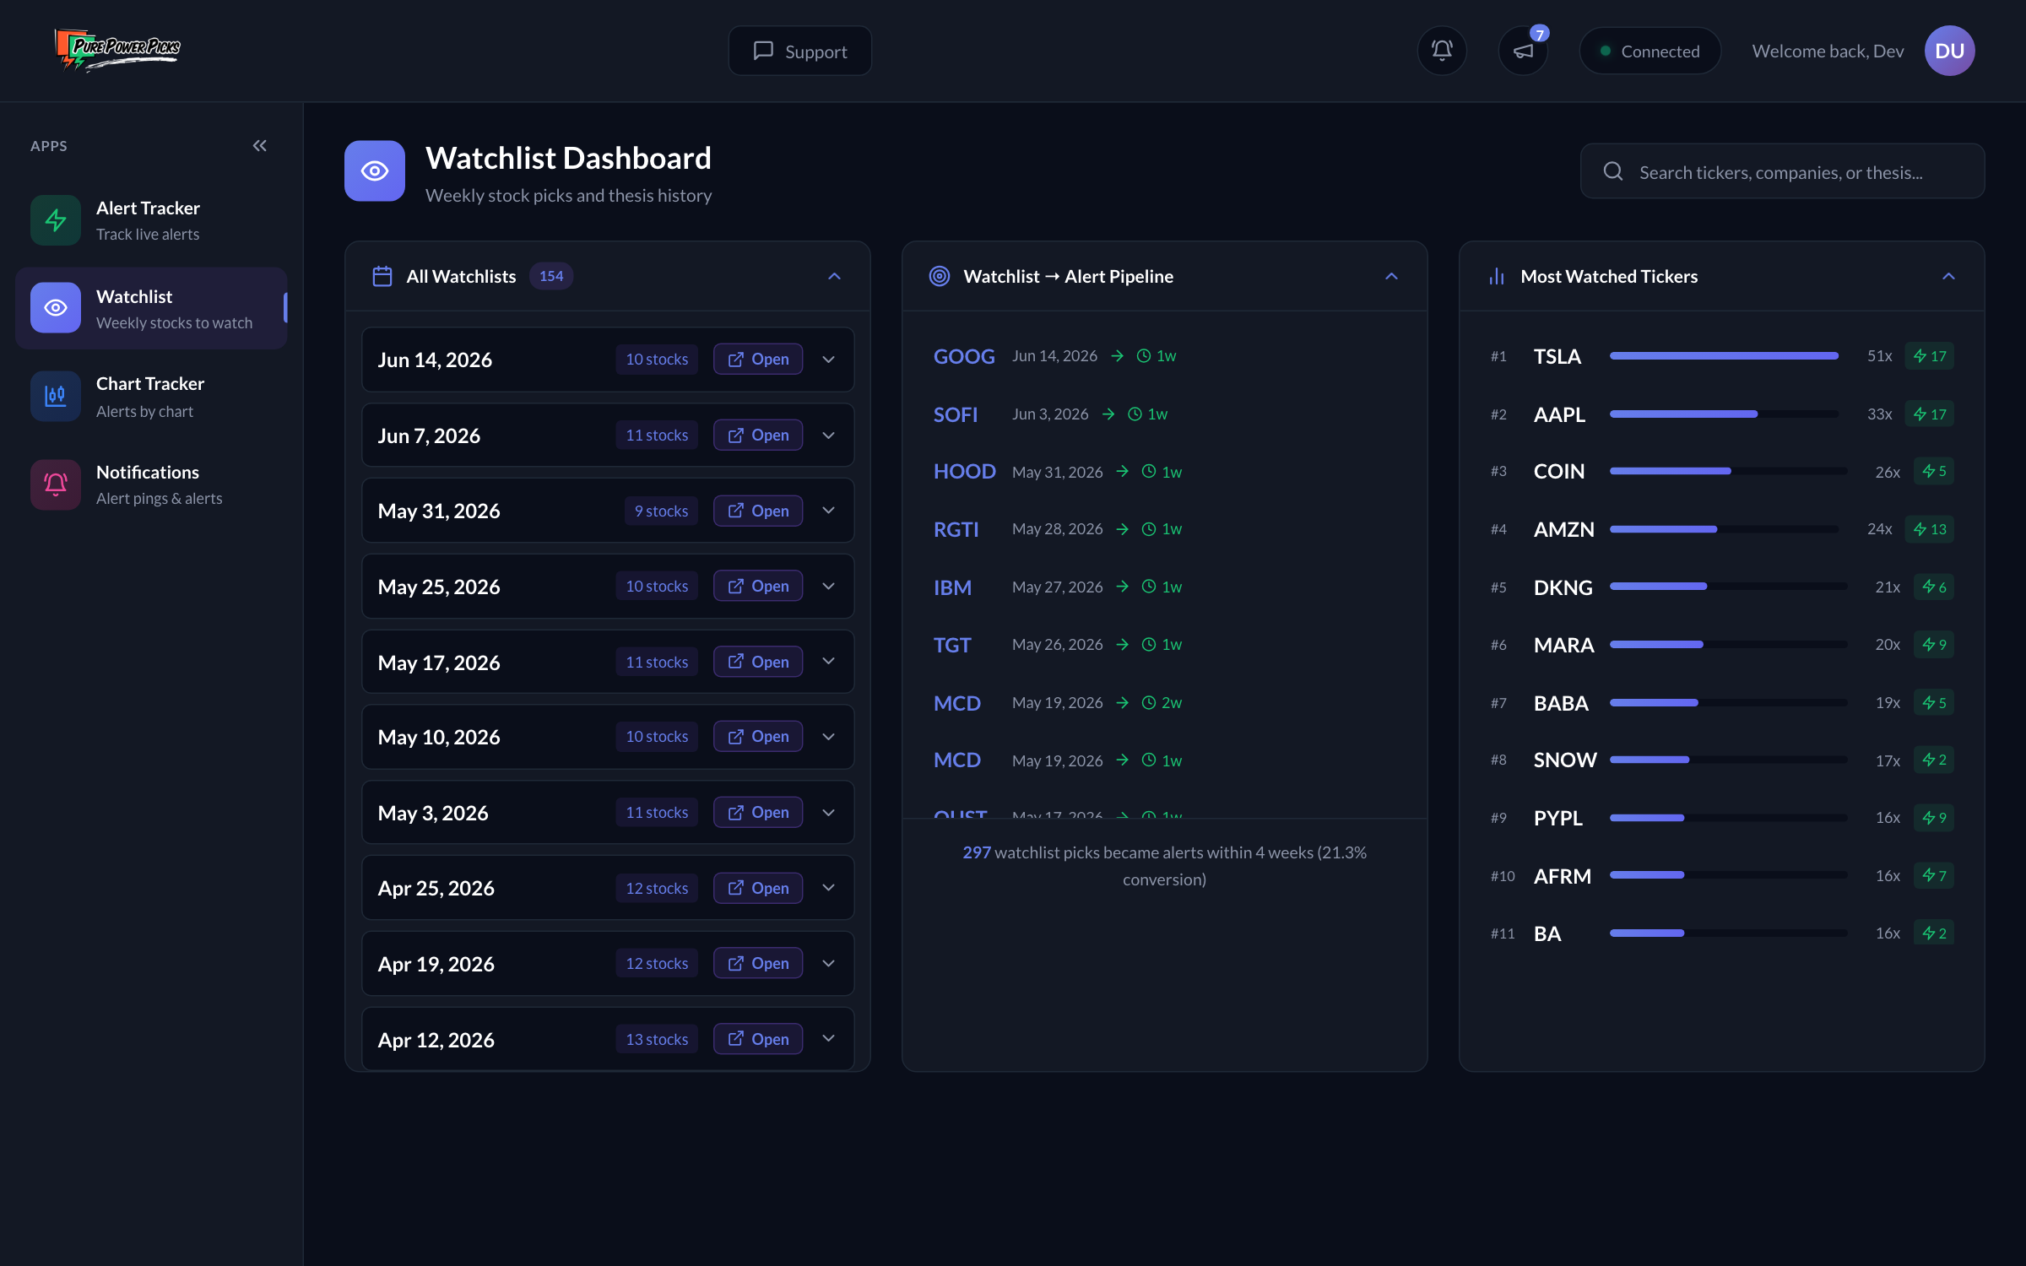
Task: Click the TSLA watch count bar
Action: 1724,356
